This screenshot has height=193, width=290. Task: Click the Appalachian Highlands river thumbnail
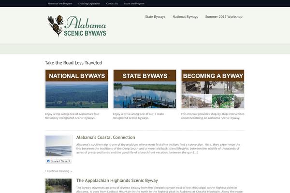click(x=58, y=186)
